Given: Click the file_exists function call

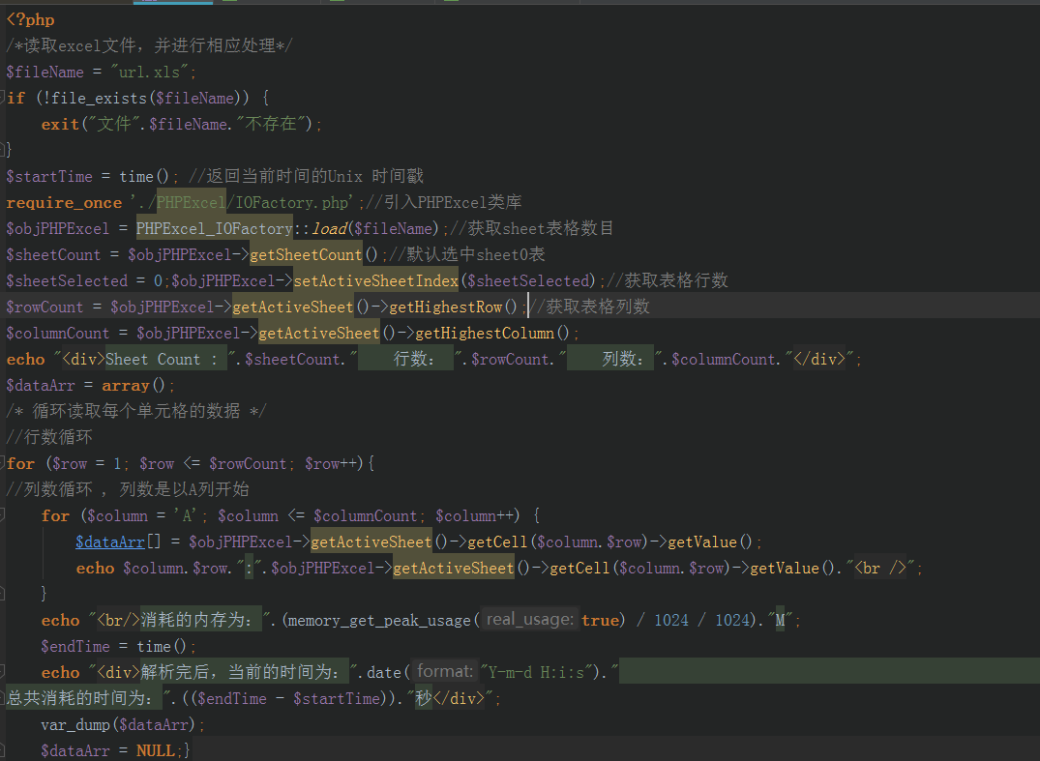Looking at the screenshot, I should [99, 99].
